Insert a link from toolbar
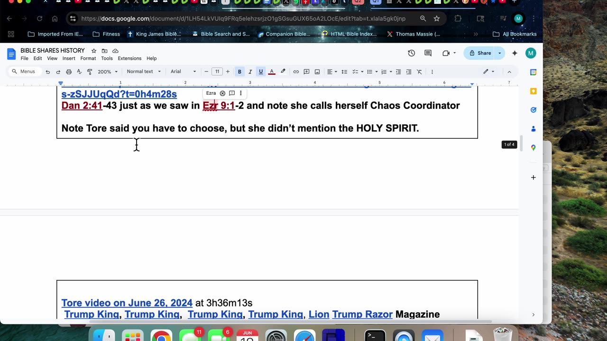Viewport: 607px width, 341px height. tap(296, 72)
